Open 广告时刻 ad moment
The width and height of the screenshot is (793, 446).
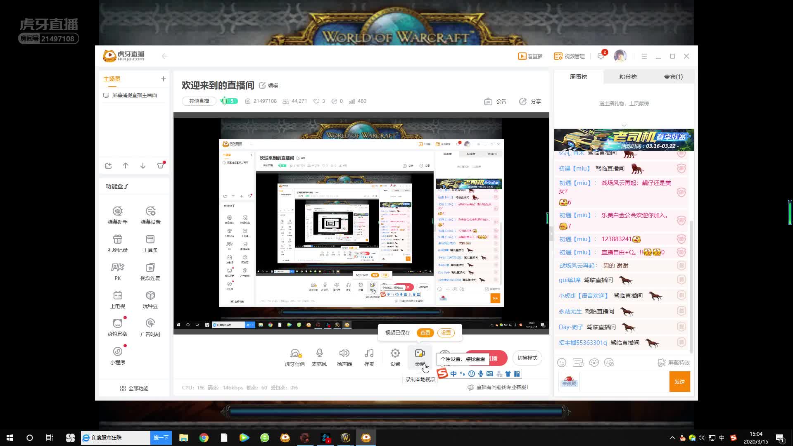pos(150,327)
